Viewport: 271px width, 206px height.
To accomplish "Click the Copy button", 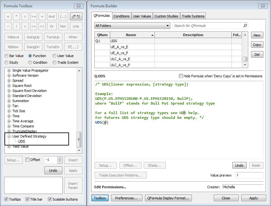I will pyautogui.click(x=257, y=45).
